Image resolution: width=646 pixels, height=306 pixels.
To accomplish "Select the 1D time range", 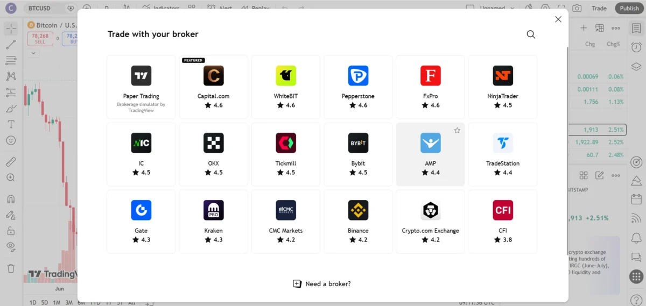I will tap(33, 303).
